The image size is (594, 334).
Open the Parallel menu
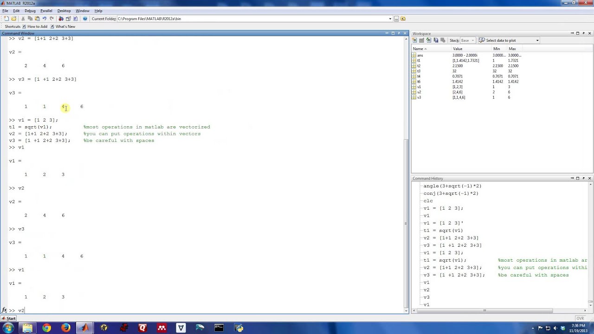point(46,11)
